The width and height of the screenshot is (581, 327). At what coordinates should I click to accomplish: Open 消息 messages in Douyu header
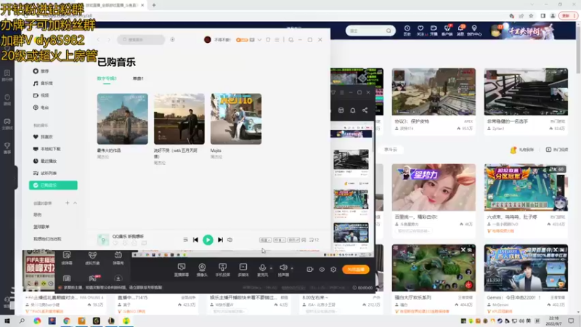click(460, 31)
